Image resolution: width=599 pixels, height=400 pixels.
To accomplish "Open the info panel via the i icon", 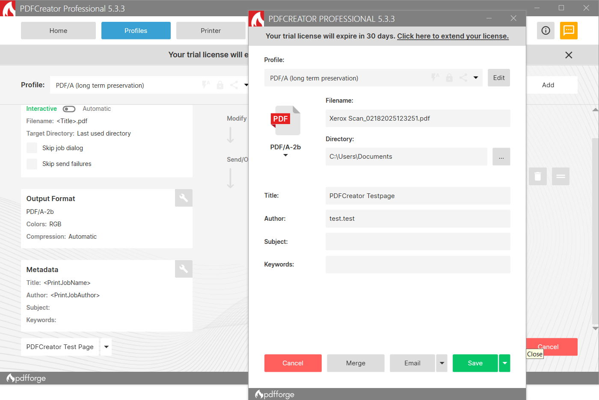I will 546,30.
